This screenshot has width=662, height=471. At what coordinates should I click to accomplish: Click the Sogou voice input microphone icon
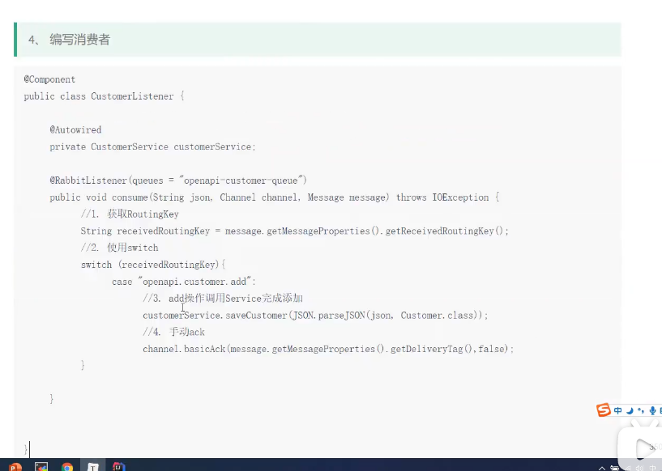(653, 411)
